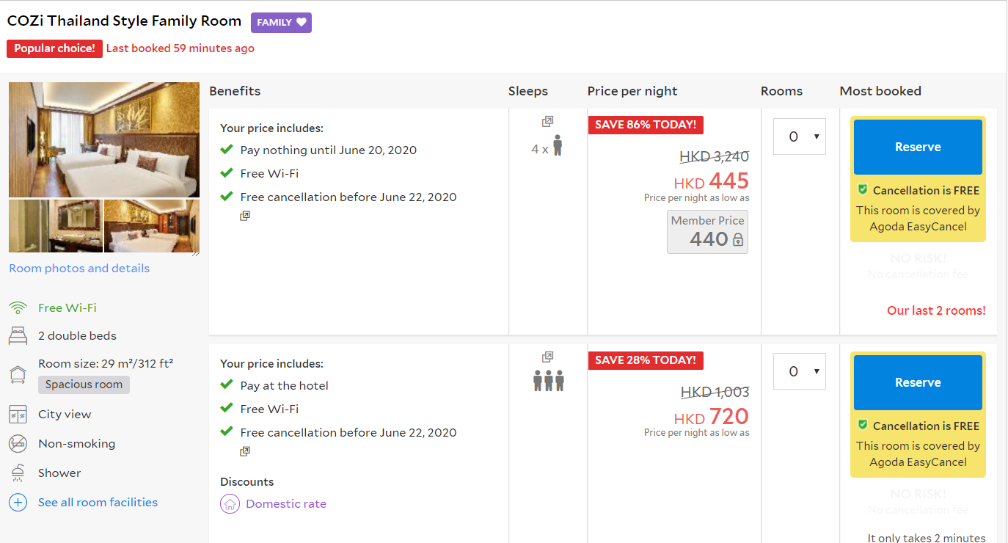Click the plus icon beside room facilities

(x=18, y=503)
